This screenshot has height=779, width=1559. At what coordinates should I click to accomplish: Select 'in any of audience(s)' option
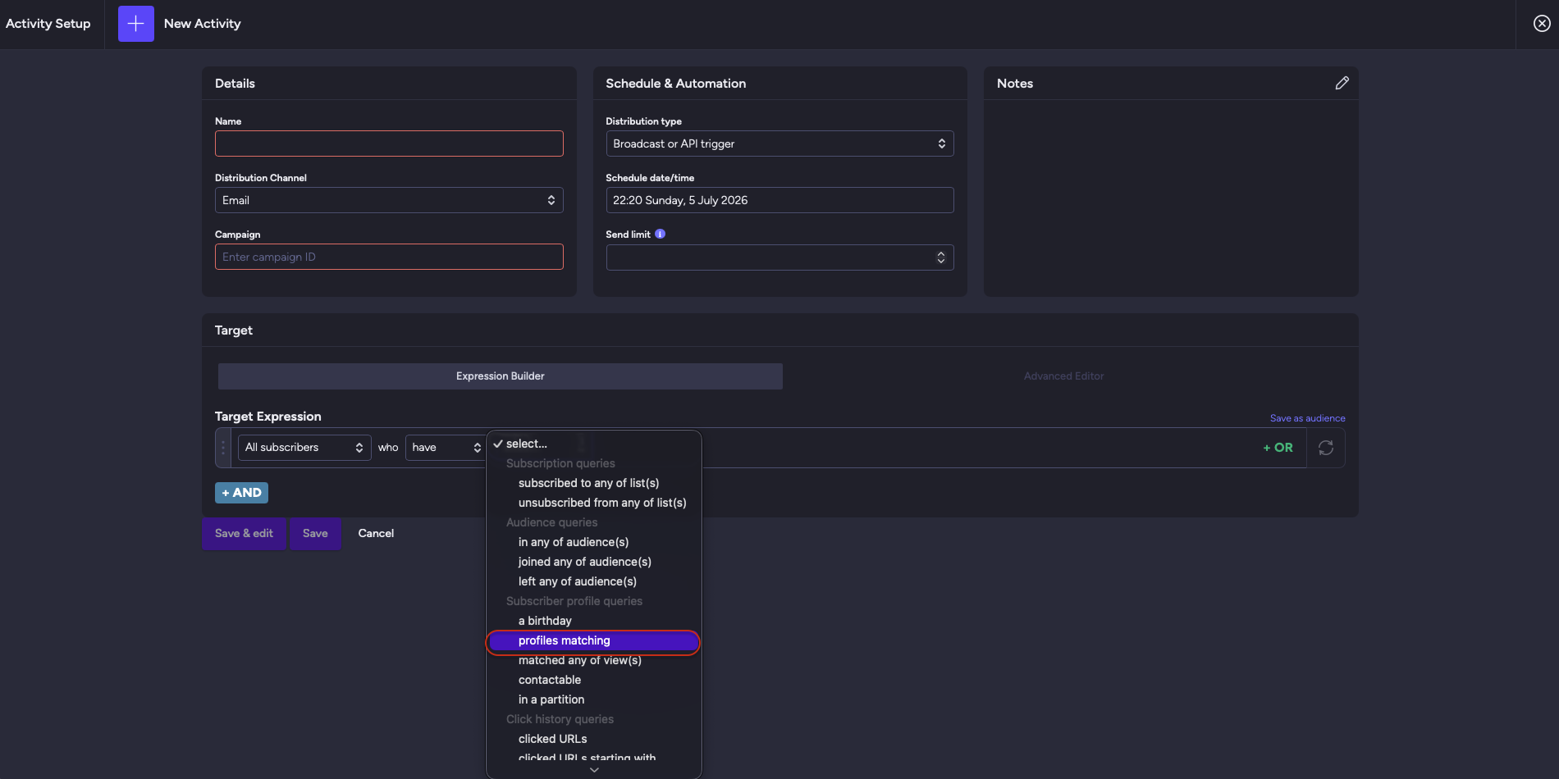[594, 542]
